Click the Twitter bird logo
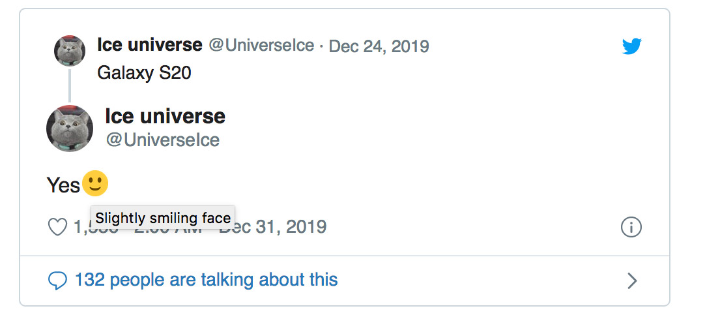Viewport: 705px width, 317px height. [631, 46]
